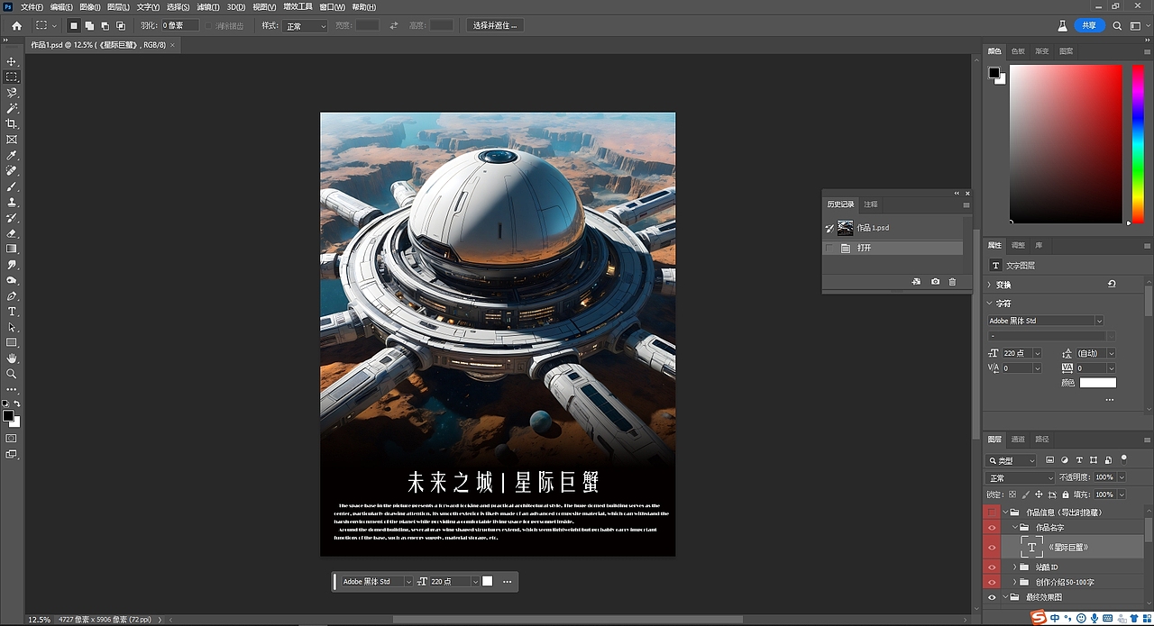Select the Brush tool
Viewport: 1154px width, 626px height.
tap(12, 187)
